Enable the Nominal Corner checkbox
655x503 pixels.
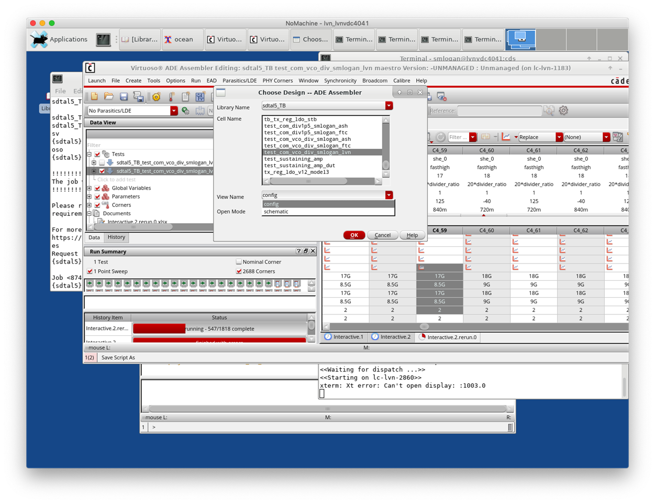(x=239, y=262)
